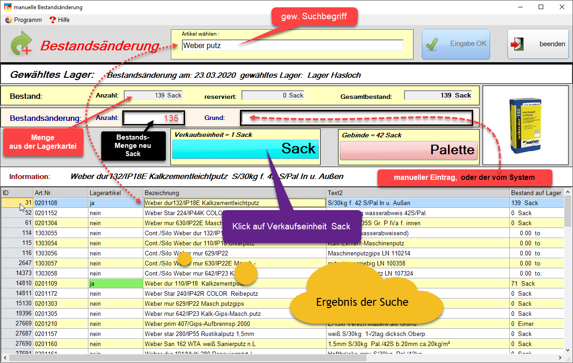Select article number 0201152
This screenshot has width=573, height=363.
[61, 213]
